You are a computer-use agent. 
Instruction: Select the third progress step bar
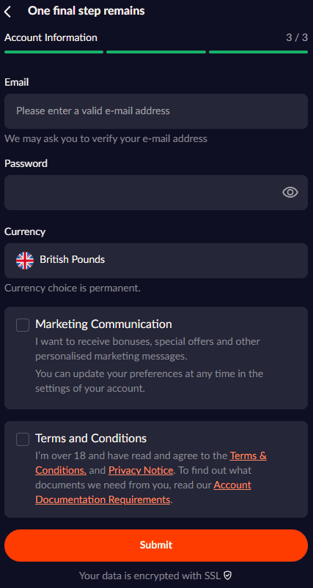pos(259,52)
